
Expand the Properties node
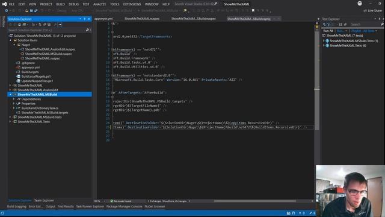14,104
